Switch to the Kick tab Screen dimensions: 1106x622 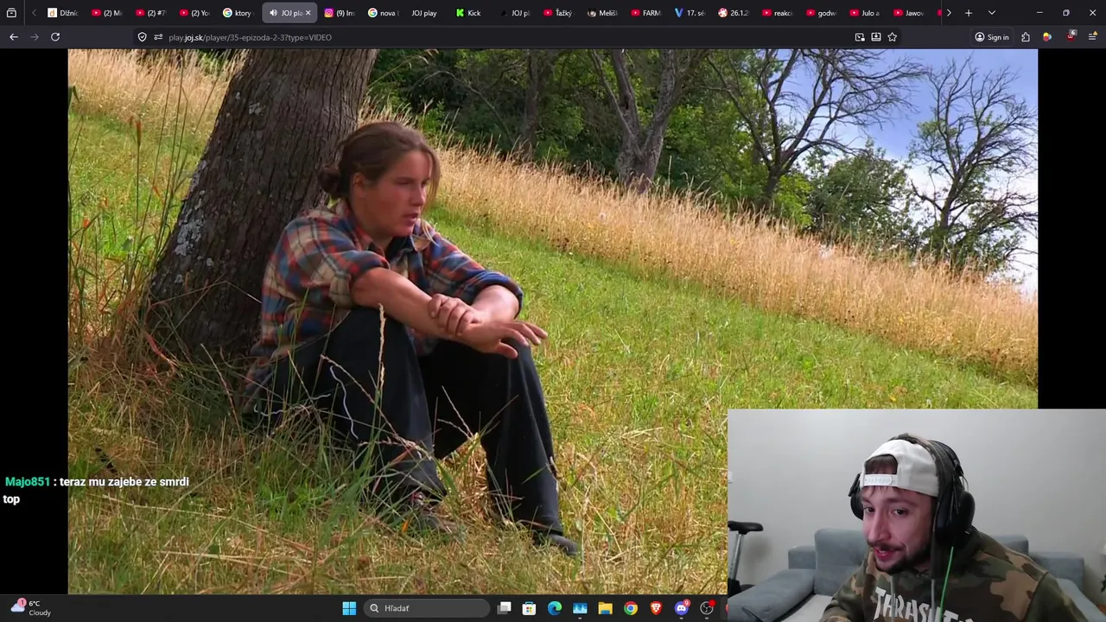pos(471,13)
